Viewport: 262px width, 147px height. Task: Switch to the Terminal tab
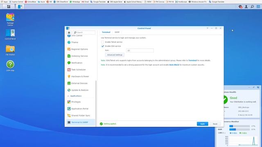(106, 32)
